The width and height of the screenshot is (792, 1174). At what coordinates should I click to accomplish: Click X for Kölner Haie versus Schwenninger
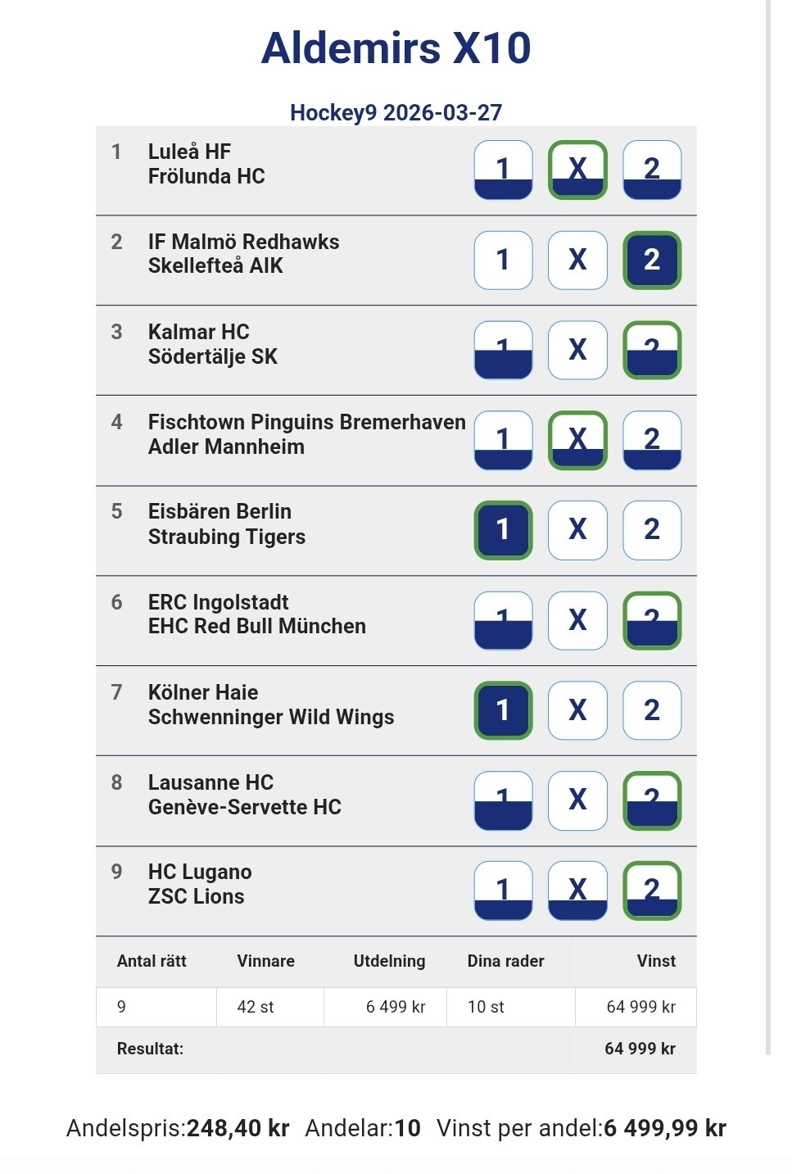click(577, 710)
